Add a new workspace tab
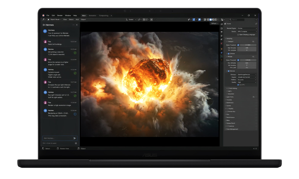299x179 pixels. (111, 16)
